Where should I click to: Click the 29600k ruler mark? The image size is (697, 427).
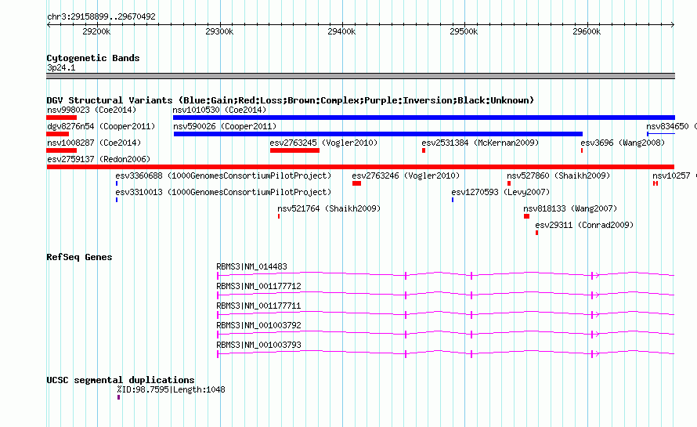[587, 31]
